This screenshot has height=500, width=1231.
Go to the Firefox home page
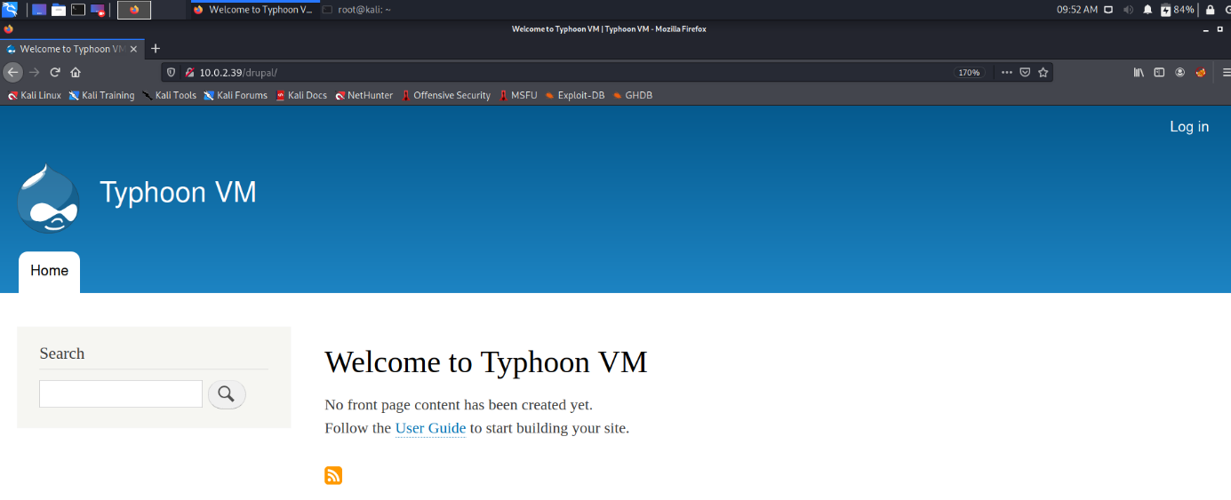click(76, 73)
